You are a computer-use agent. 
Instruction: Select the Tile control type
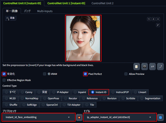(90, 105)
